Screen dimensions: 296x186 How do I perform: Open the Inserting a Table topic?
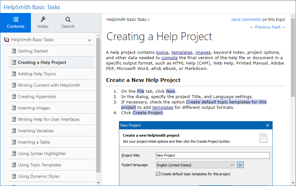point(51,142)
